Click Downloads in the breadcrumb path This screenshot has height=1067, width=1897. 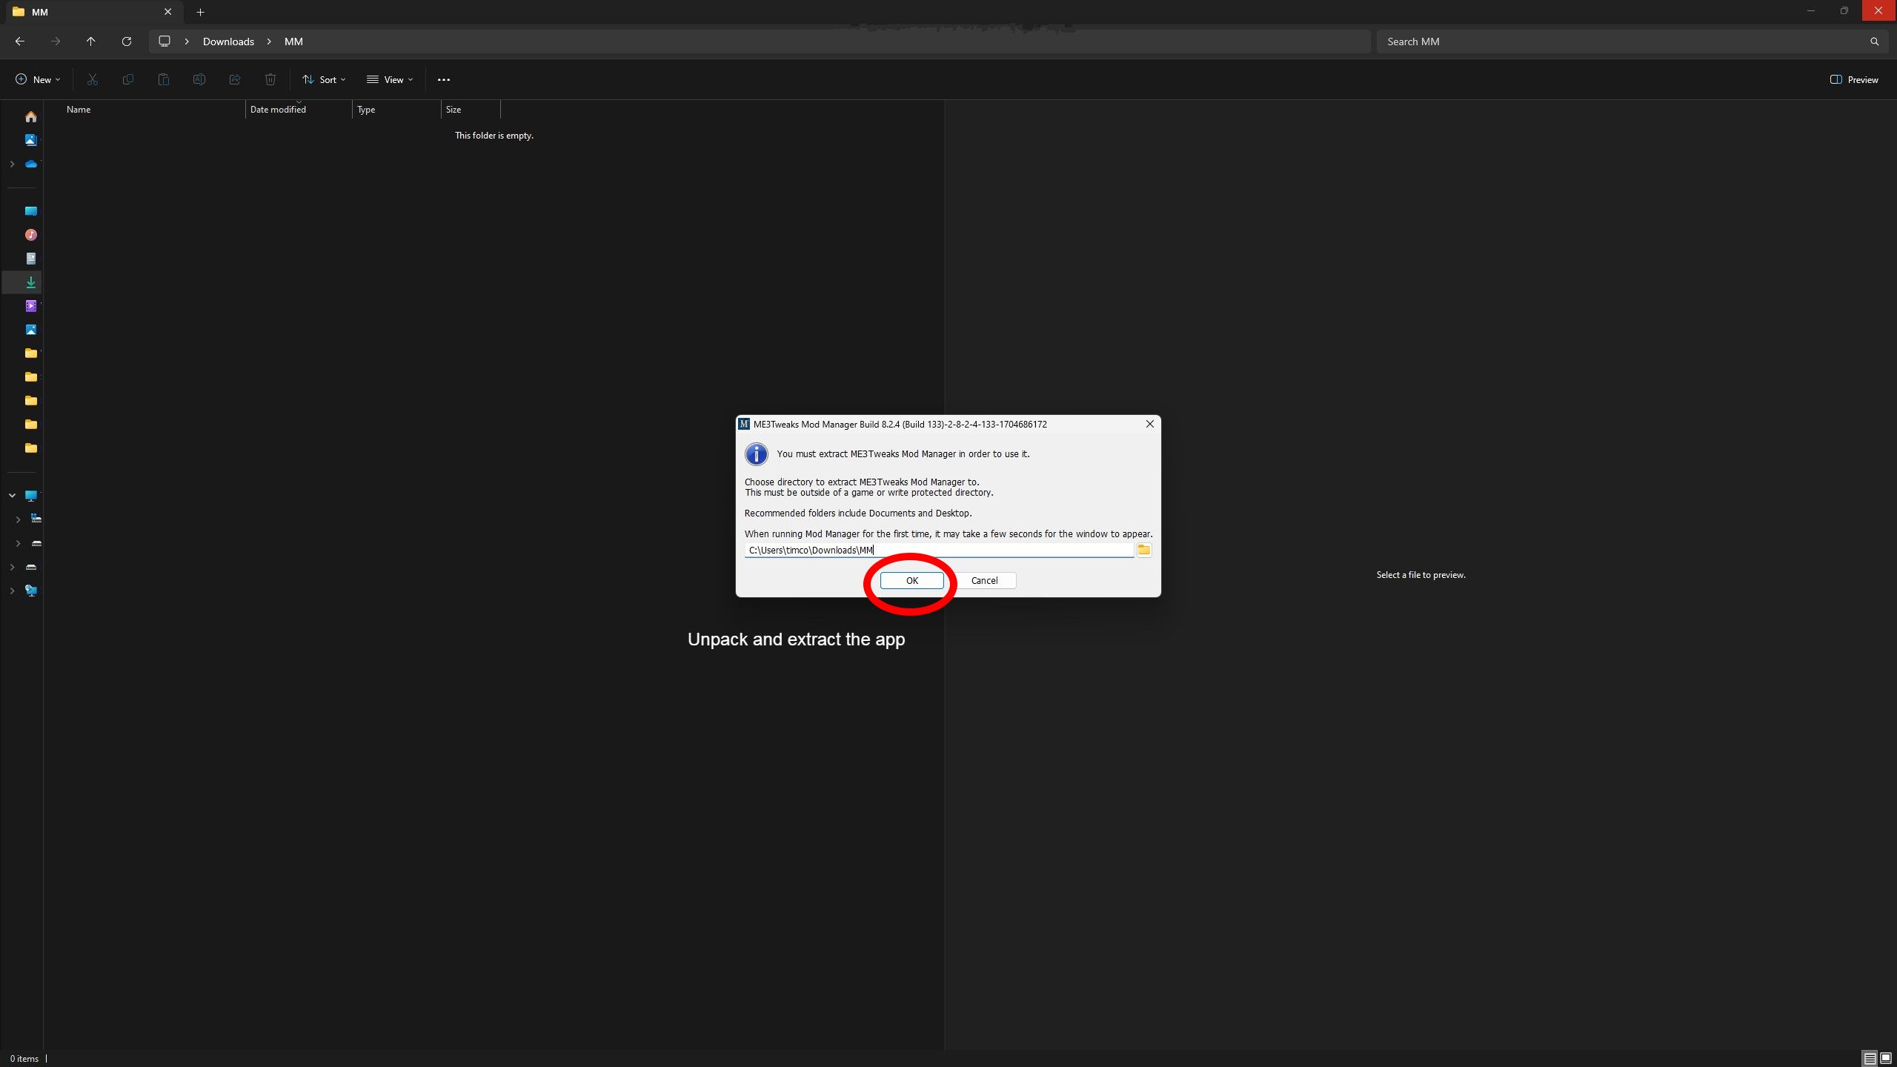228,41
